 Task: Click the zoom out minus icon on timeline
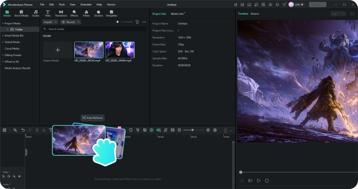(x=179, y=130)
